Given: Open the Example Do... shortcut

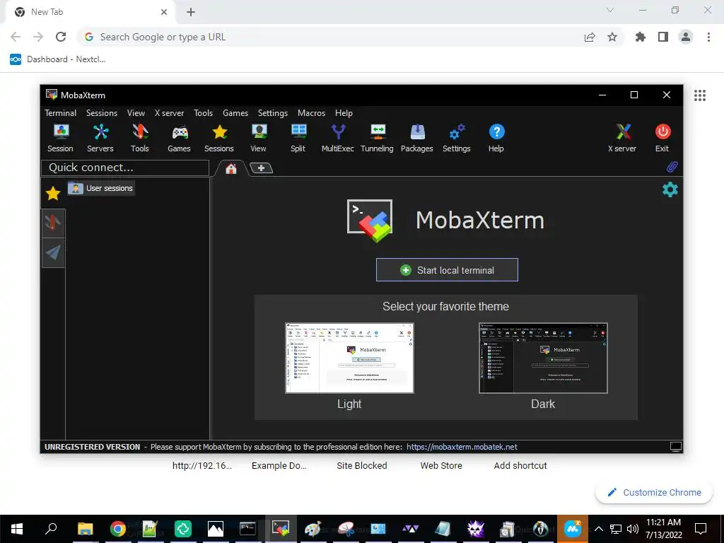Looking at the screenshot, I should [279, 465].
